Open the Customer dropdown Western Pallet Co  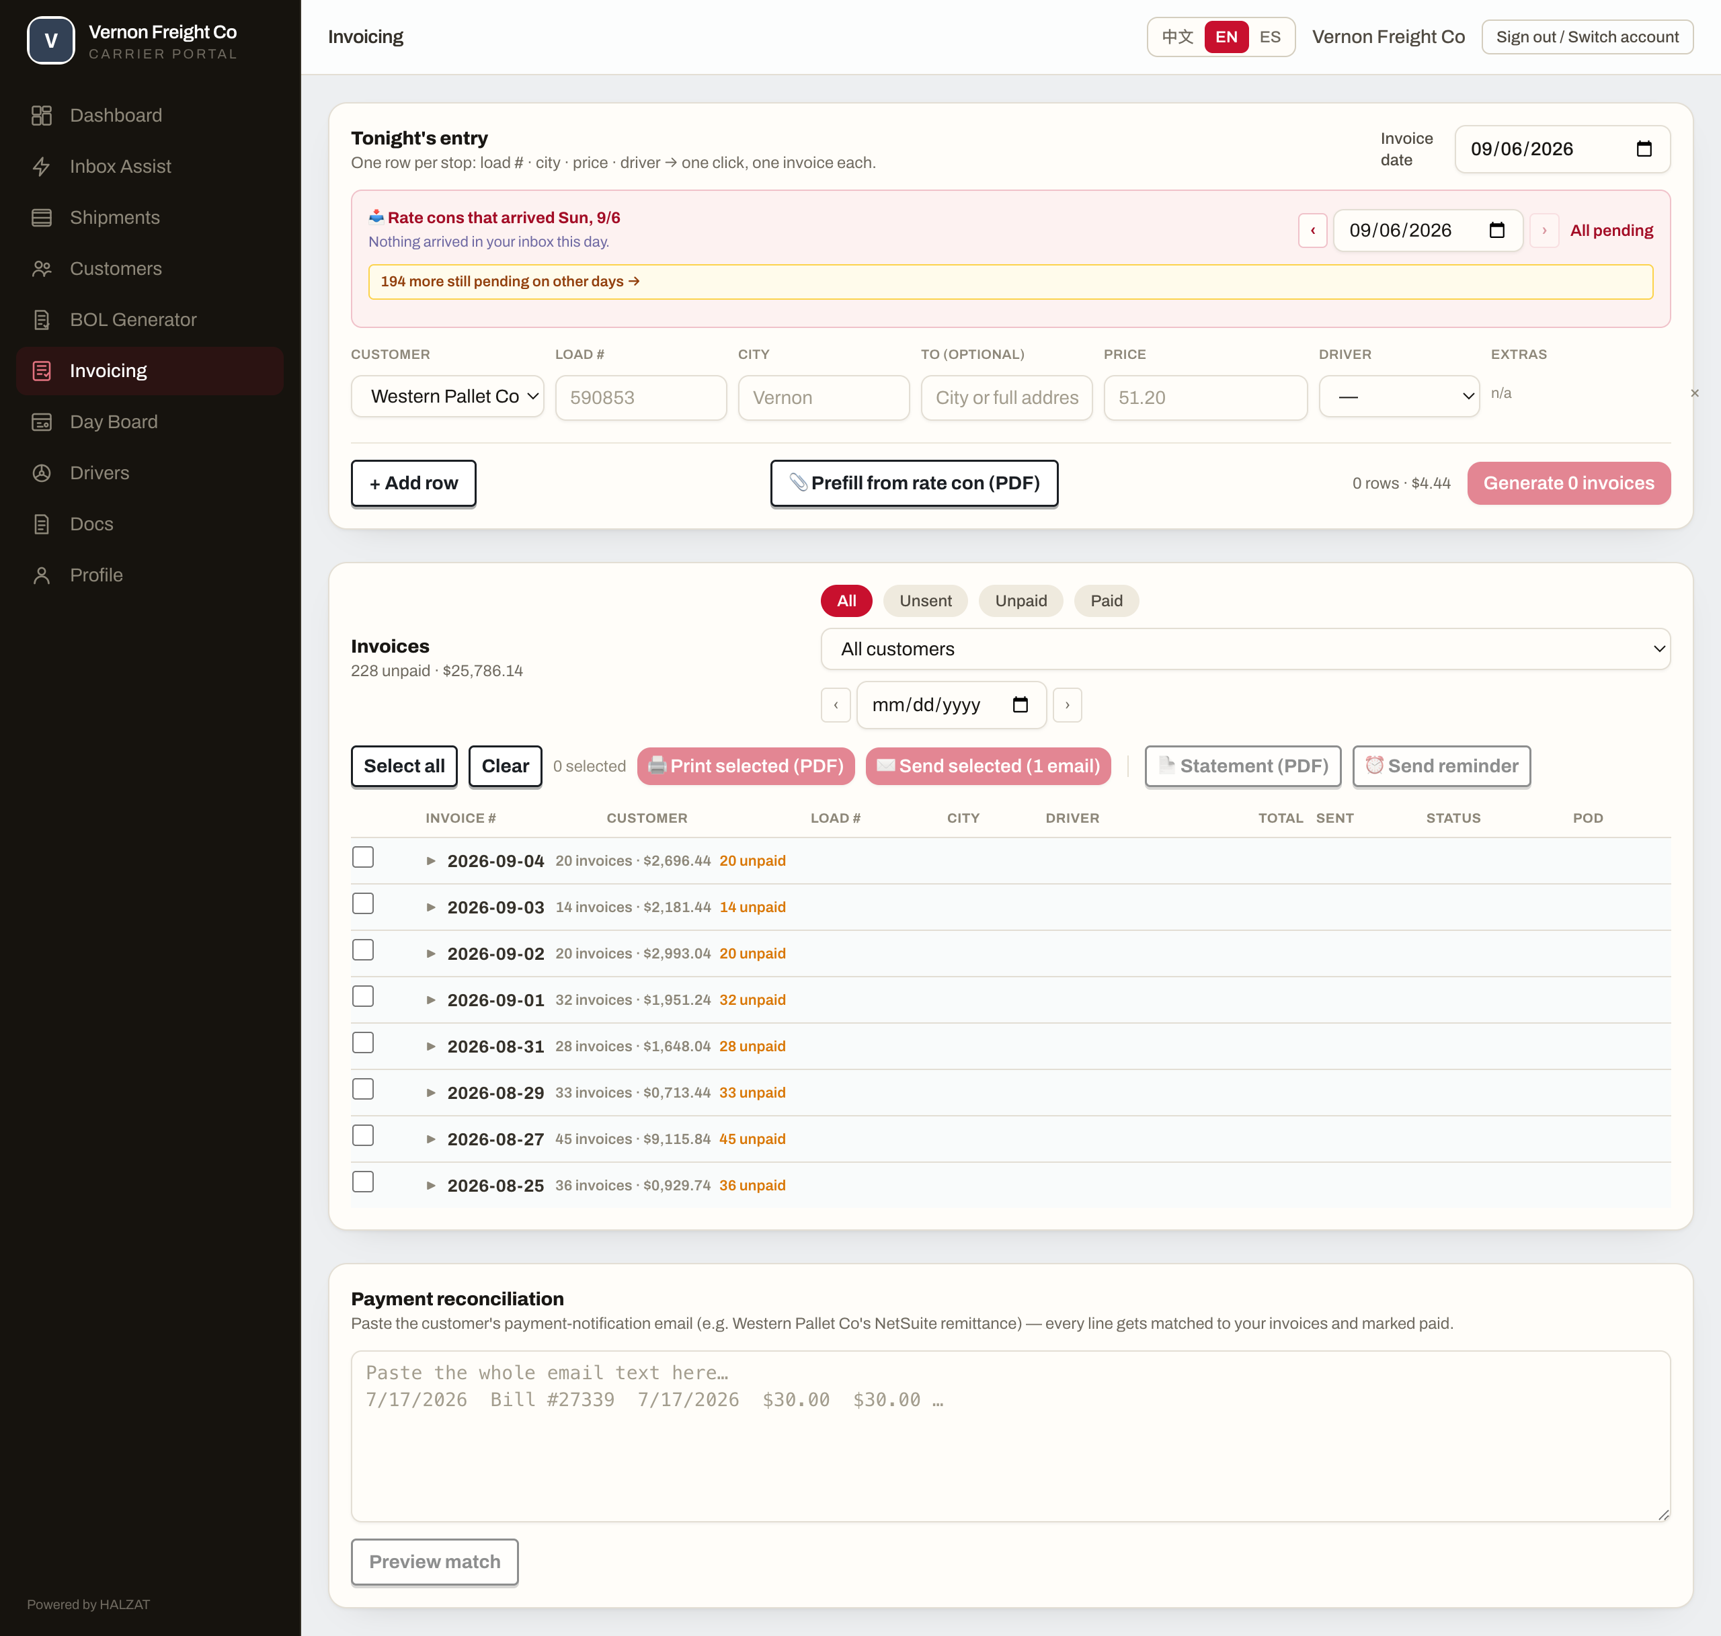point(448,397)
